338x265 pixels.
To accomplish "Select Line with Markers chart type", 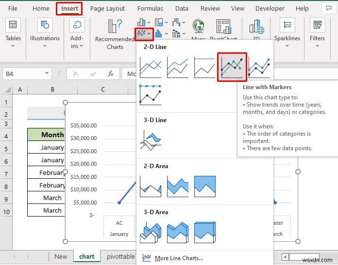I will [x=232, y=67].
